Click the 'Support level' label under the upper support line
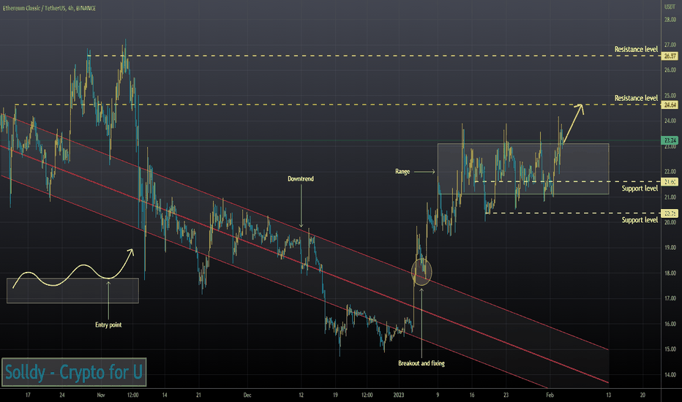 [640, 188]
